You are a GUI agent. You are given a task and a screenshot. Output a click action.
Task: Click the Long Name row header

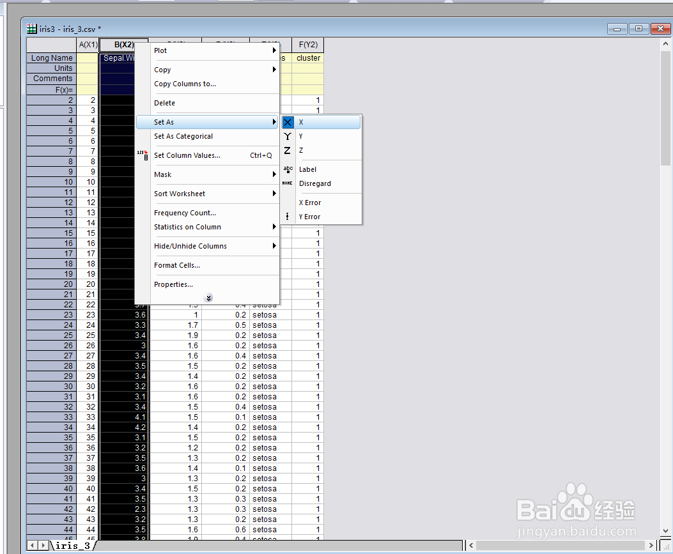click(52, 58)
